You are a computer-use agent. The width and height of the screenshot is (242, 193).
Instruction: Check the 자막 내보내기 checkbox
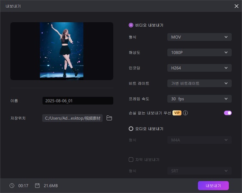(131, 160)
